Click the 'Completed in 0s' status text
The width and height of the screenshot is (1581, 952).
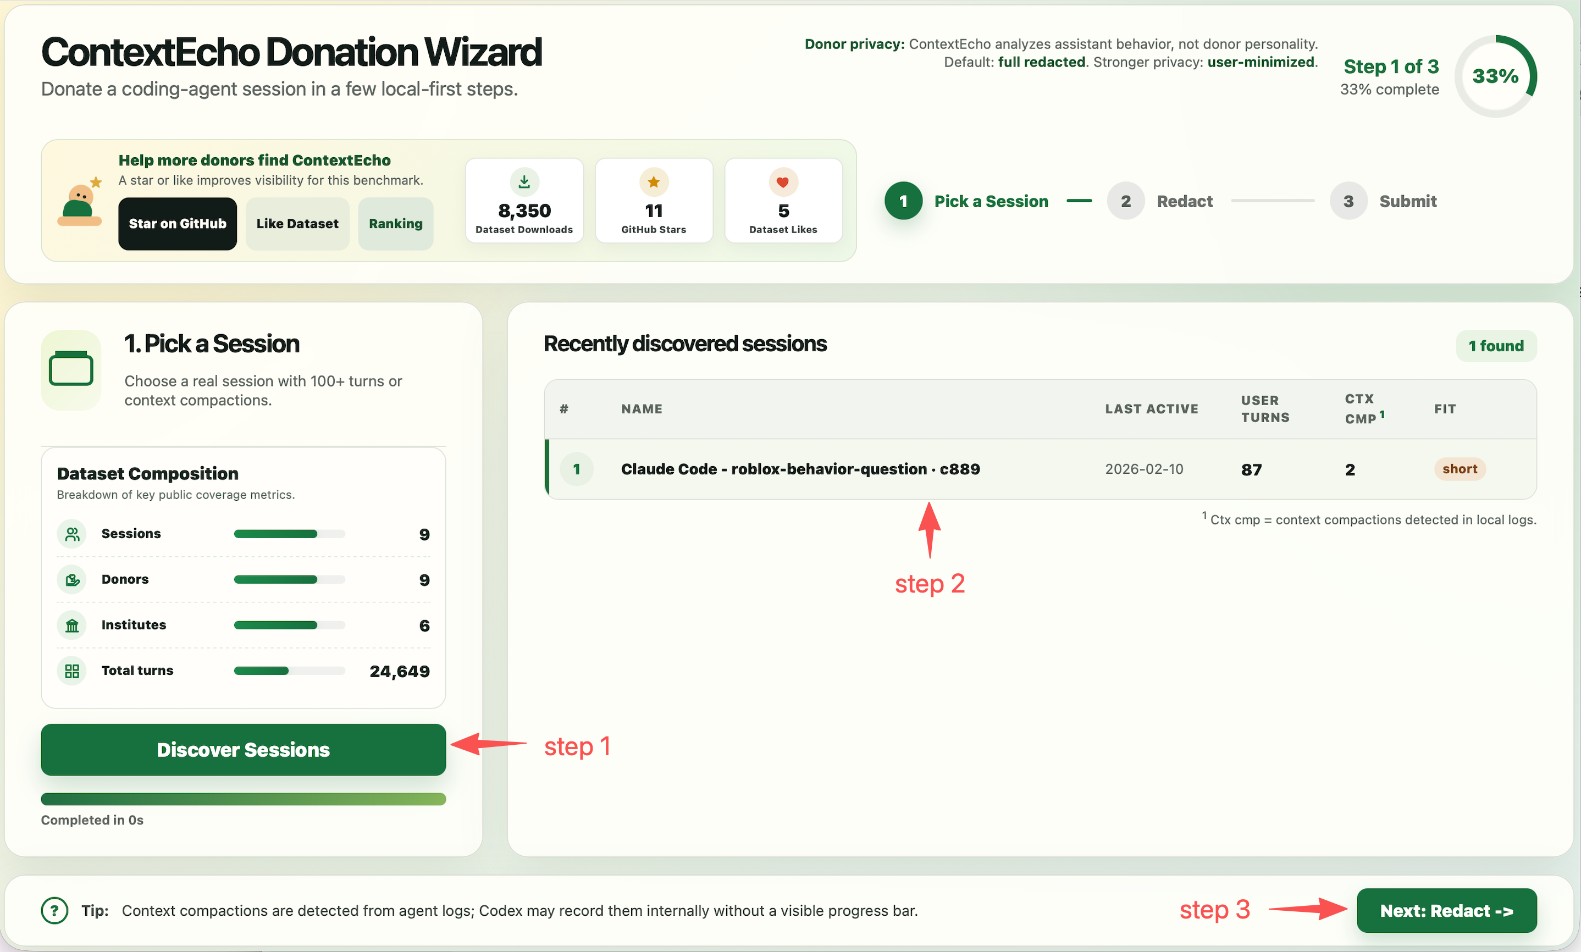pyautogui.click(x=92, y=820)
